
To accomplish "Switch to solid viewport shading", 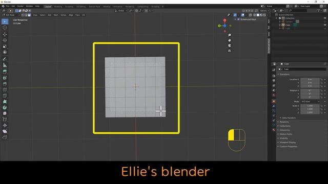I will (258, 15).
